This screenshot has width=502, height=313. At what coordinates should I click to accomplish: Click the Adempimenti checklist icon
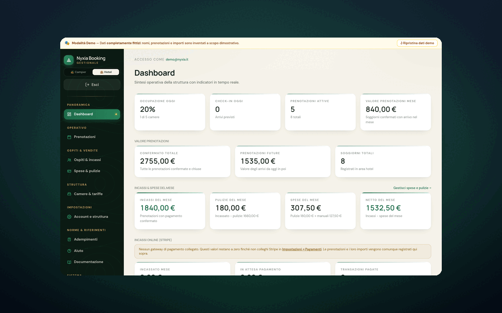point(69,240)
